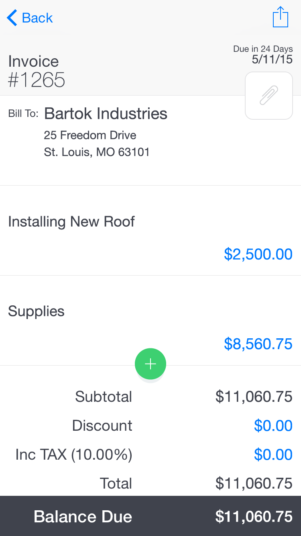Change the Inc TAX $0.00 value

pos(273,454)
